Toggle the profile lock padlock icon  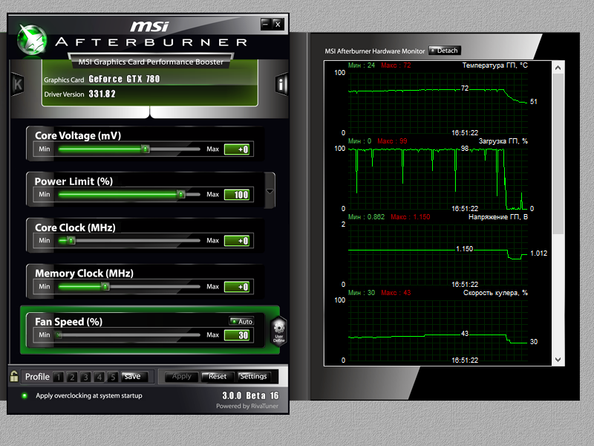[x=14, y=376]
